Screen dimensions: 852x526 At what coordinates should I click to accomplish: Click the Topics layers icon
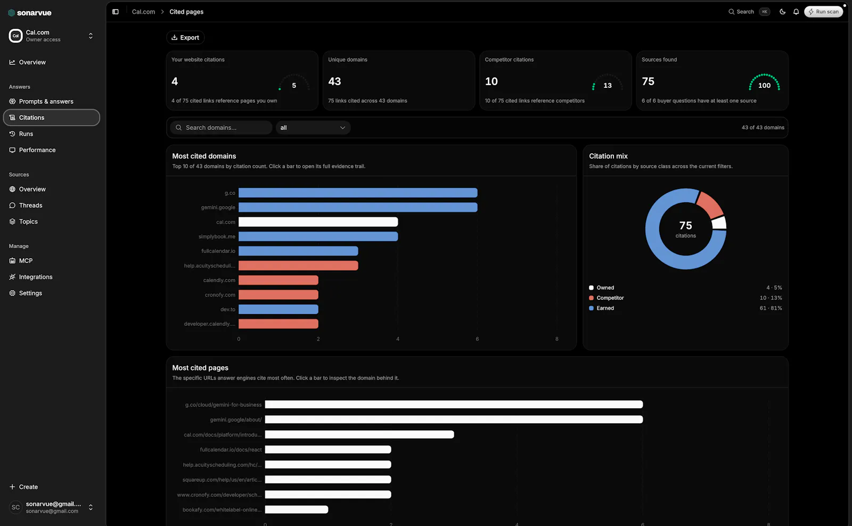point(12,221)
